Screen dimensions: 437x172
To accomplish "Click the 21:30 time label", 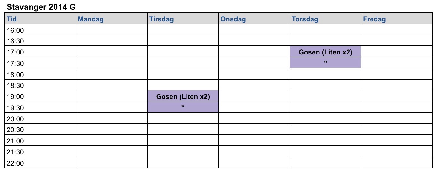I will [15, 152].
